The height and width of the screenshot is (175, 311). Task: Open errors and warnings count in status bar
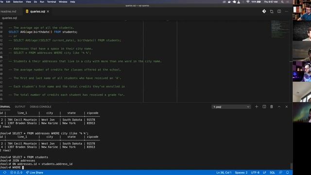click(x=16, y=173)
